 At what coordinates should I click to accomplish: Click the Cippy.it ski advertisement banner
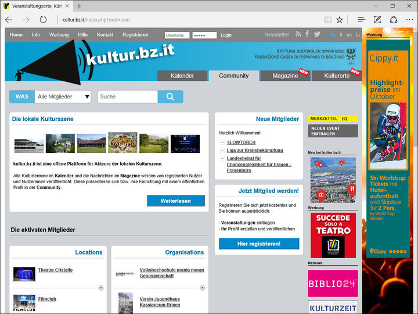pos(388,148)
